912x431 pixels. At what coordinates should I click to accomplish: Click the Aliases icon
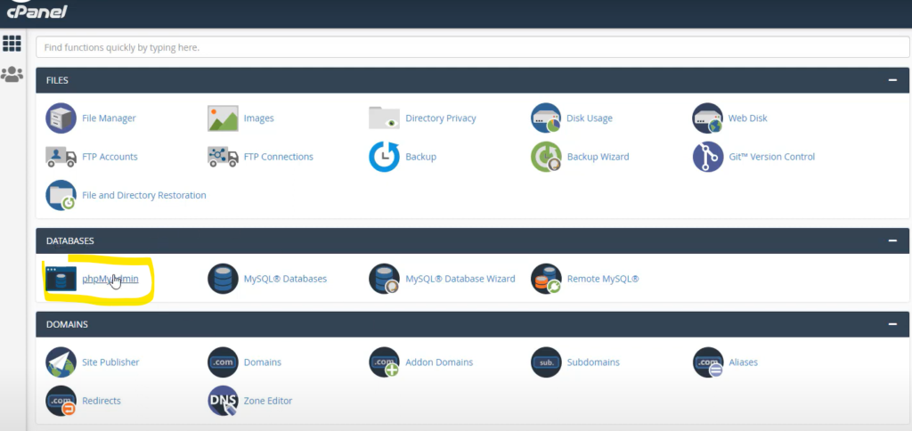pos(708,362)
